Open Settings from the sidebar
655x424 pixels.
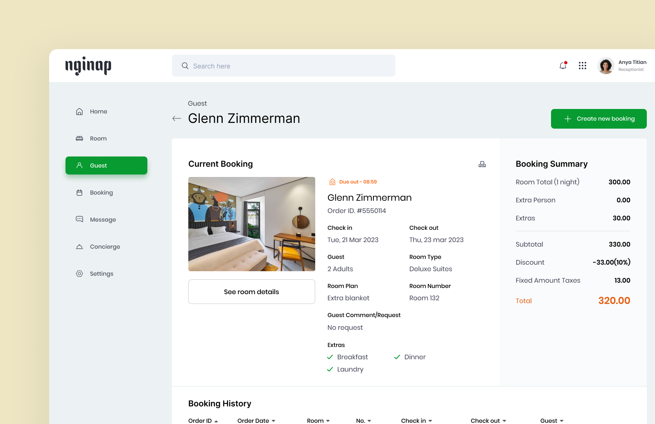(x=102, y=274)
